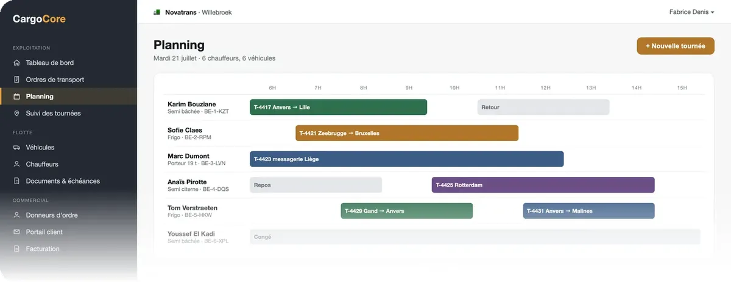Select Planning in the sidebar
Screen dimensions: 731x282
(x=68, y=97)
